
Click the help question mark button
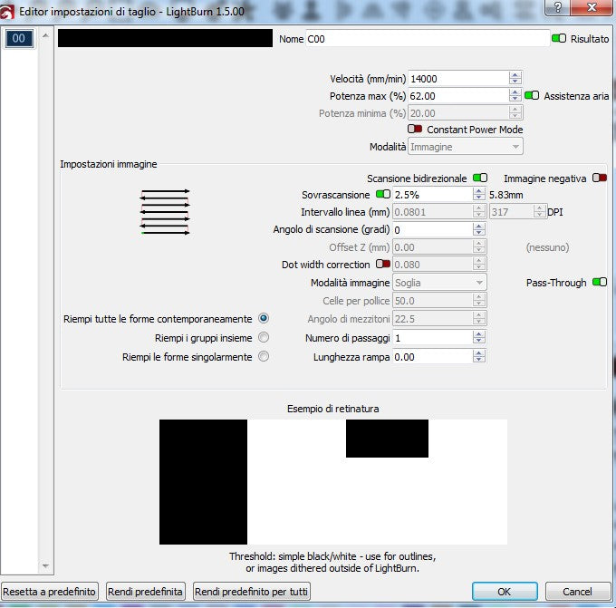tap(555, 8)
